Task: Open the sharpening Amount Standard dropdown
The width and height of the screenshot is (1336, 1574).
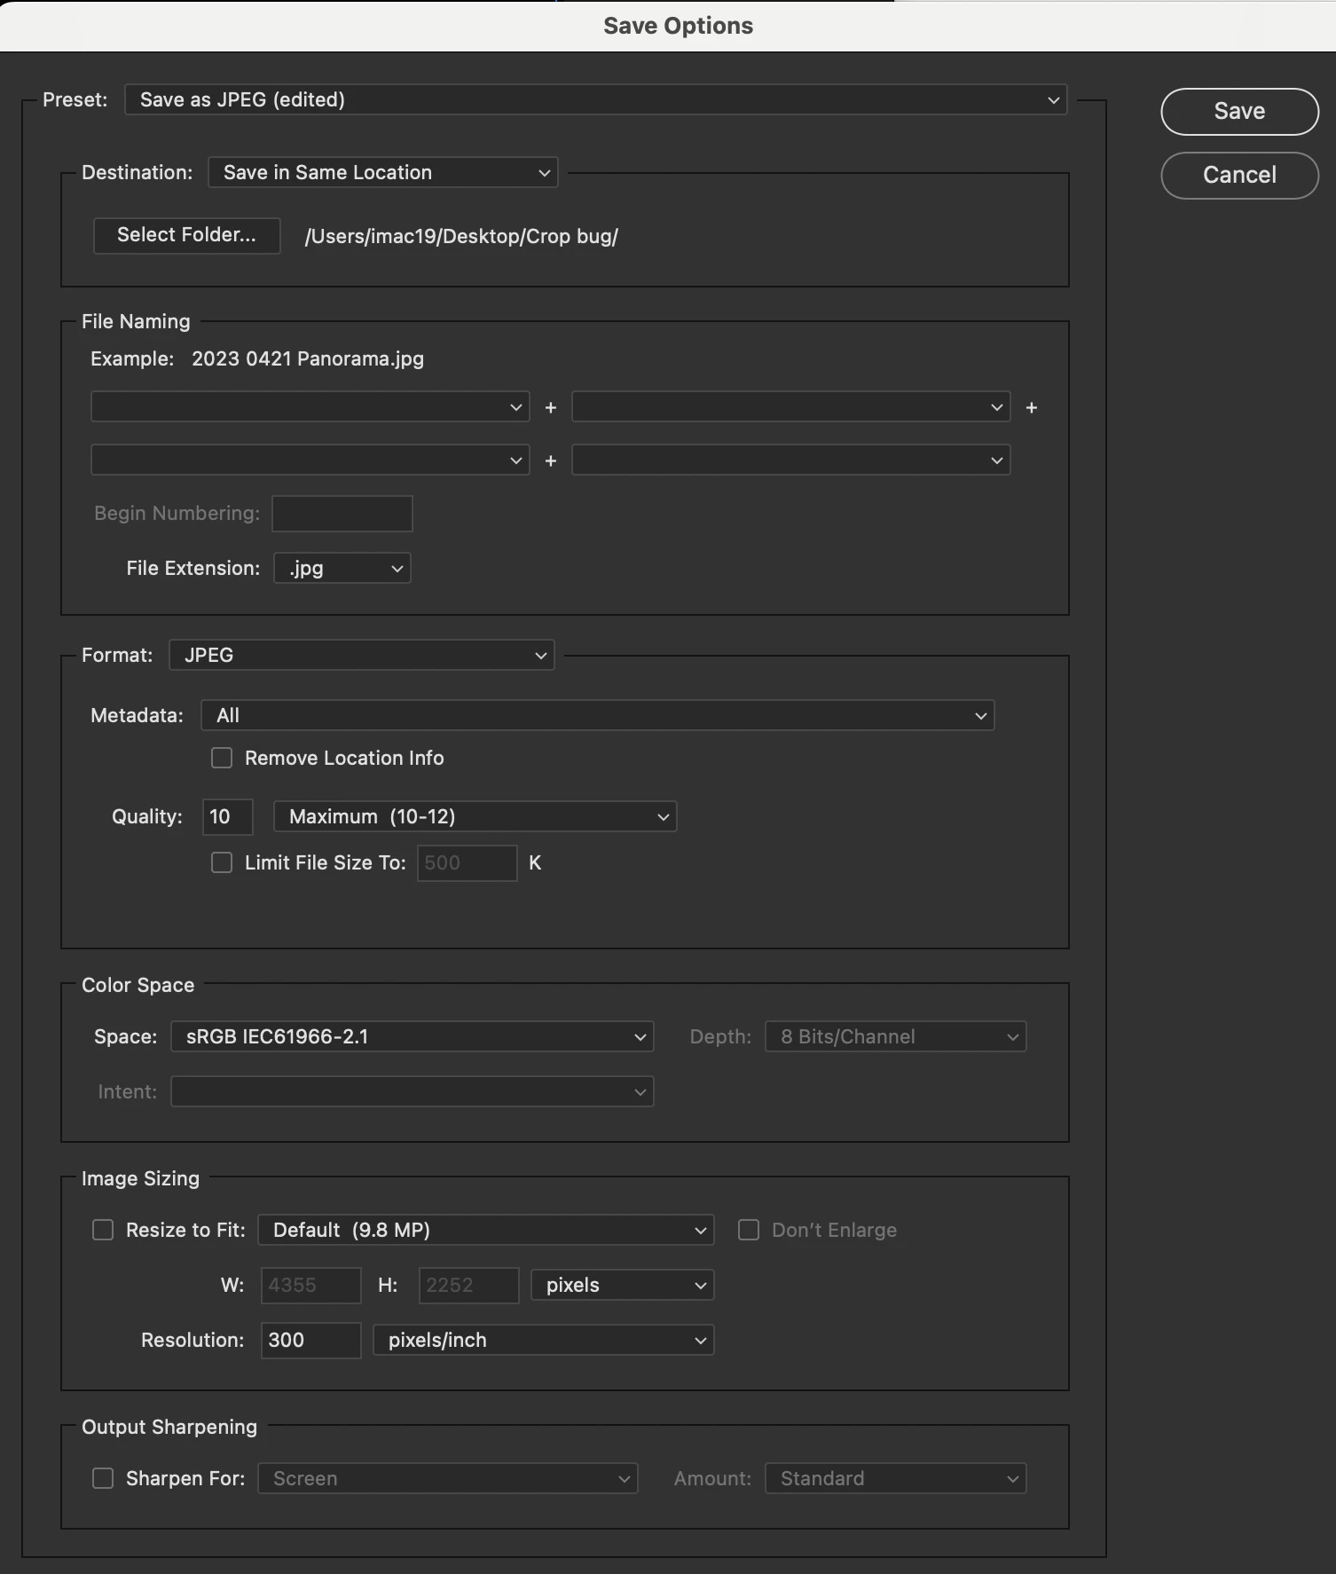Action: click(x=895, y=1478)
